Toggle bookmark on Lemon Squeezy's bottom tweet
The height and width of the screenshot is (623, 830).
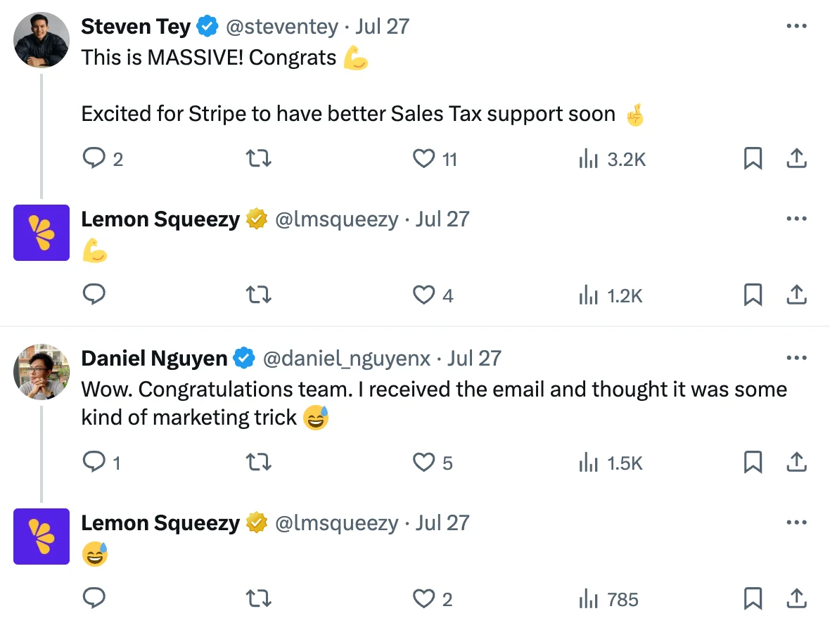pos(753,598)
